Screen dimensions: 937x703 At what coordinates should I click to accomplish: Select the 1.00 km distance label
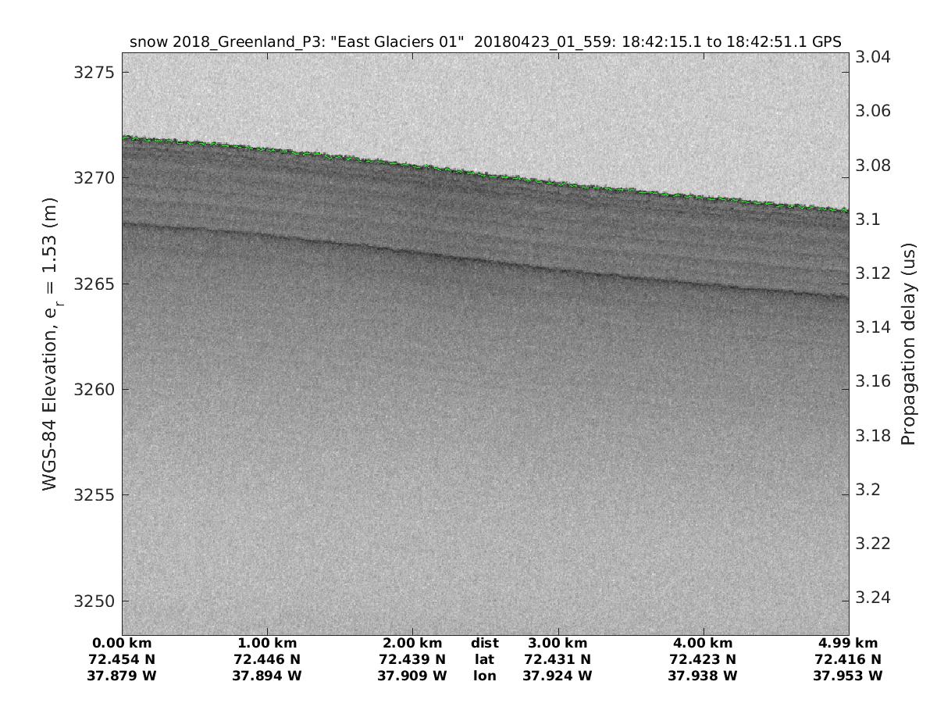click(268, 643)
